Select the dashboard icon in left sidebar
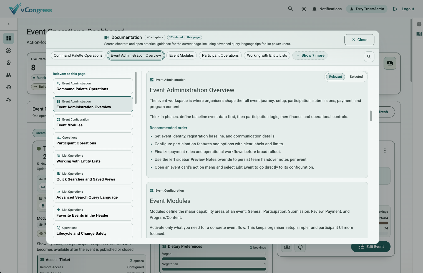The width and height of the screenshot is (423, 273). click(9, 38)
